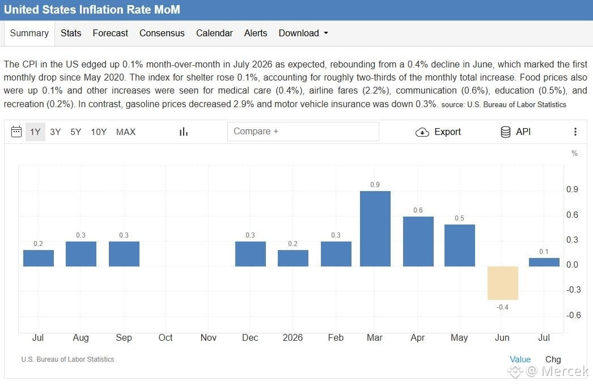The image size is (593, 385).
Task: Click the cloud Export icon
Action: [x=422, y=132]
